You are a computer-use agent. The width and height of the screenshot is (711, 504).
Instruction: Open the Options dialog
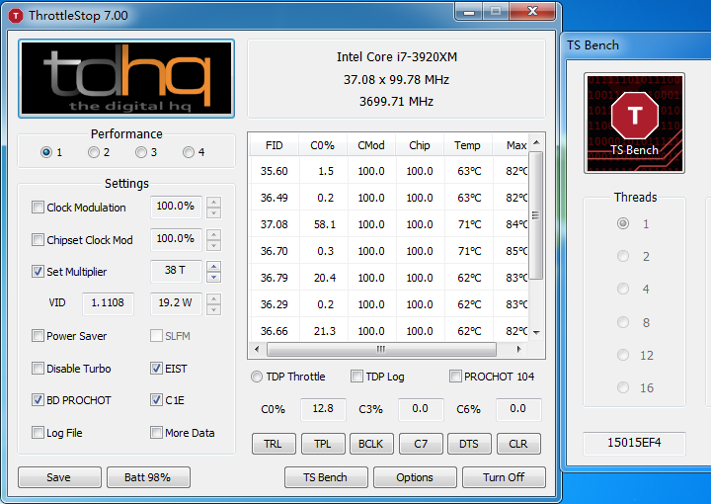pos(415,477)
